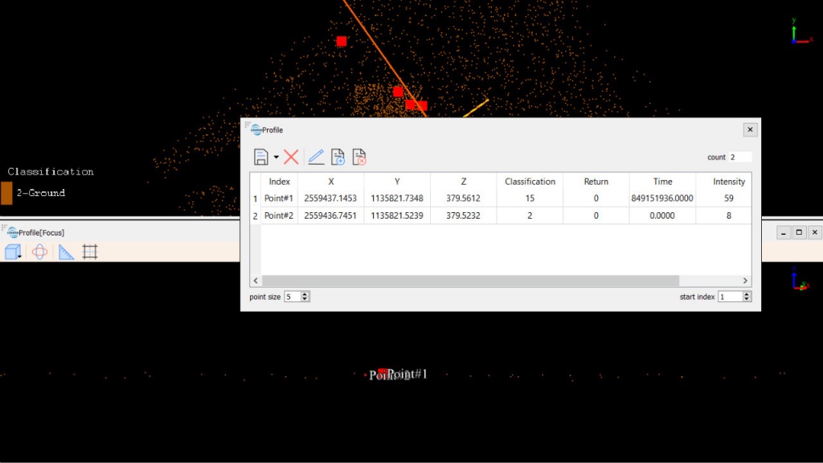823x463 pixels.
Task: Click the red X delete icon
Action: 291,158
